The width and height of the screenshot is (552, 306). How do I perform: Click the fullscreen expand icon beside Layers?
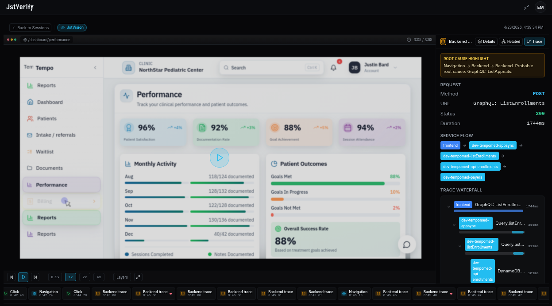138,277
